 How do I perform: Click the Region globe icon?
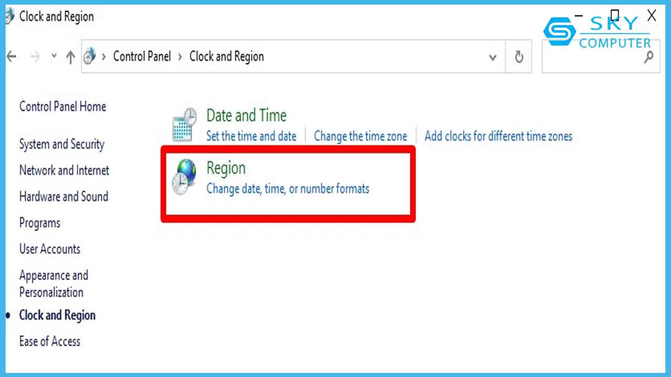point(184,178)
